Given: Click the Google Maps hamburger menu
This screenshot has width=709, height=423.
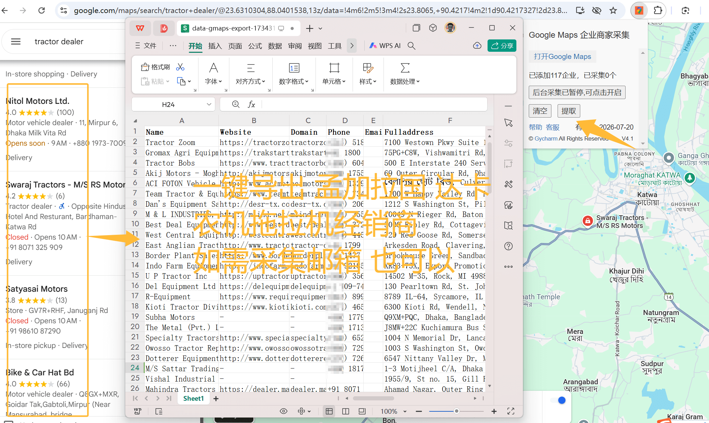Looking at the screenshot, I should click(x=16, y=41).
